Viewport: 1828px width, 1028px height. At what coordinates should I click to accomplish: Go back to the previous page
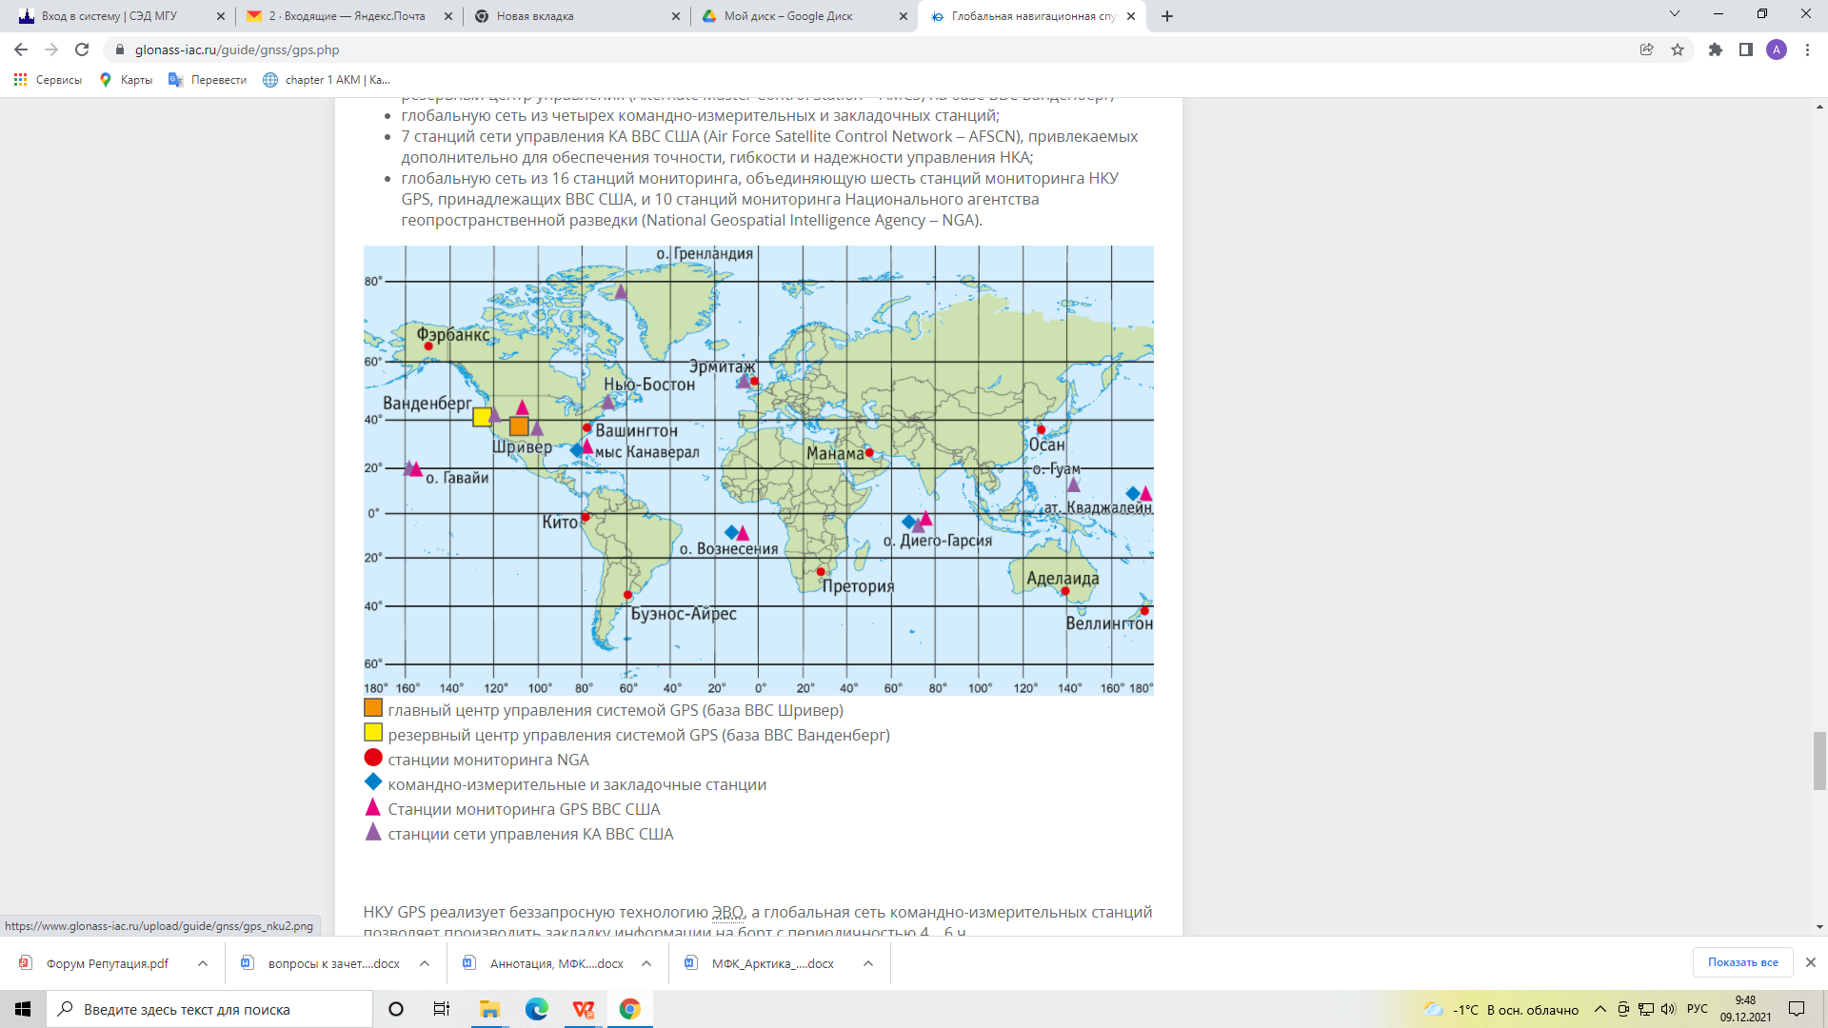pyautogui.click(x=21, y=49)
